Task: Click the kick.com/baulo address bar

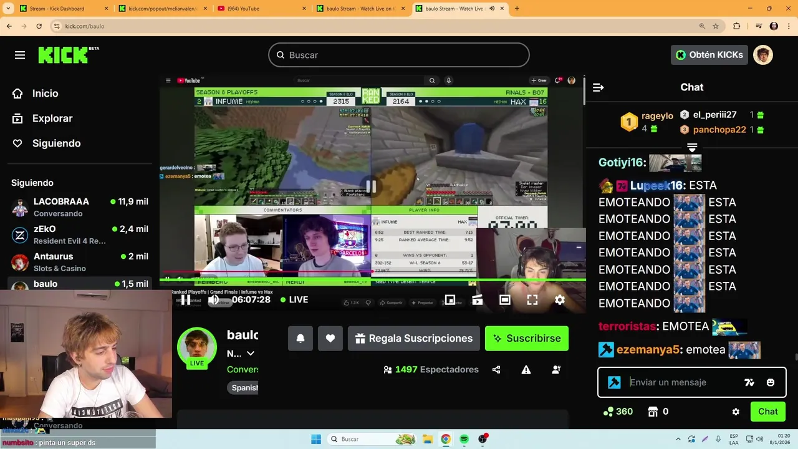Action: (x=374, y=26)
